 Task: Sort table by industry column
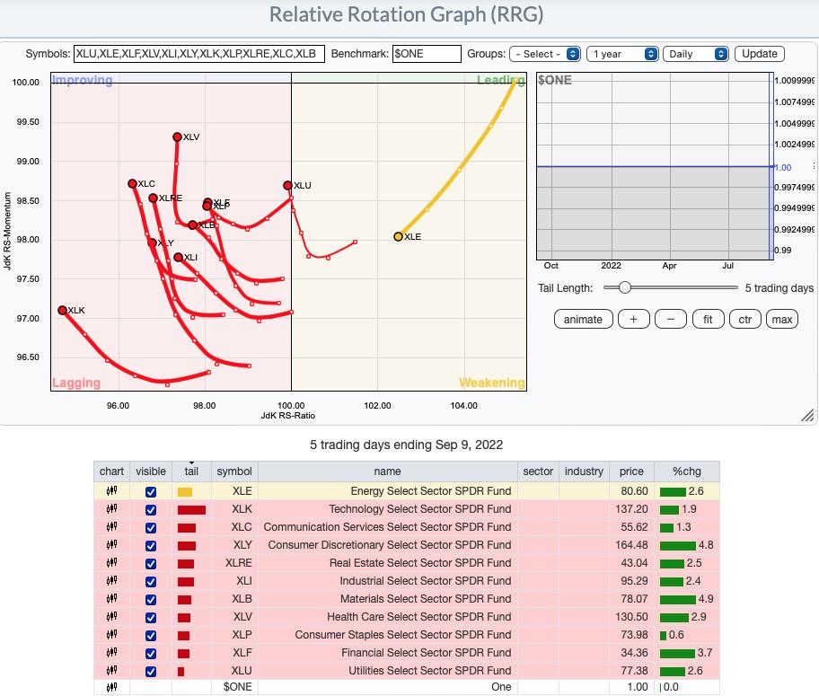[584, 471]
